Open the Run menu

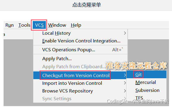coord(10,25)
